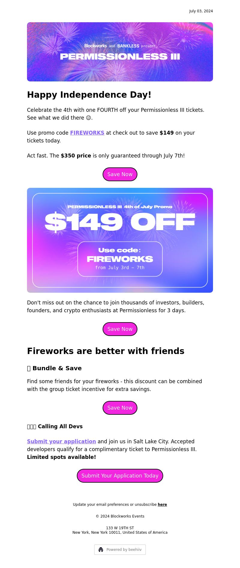Click the Blockworks logo in the header banner
240x568 pixels.
tap(95, 46)
